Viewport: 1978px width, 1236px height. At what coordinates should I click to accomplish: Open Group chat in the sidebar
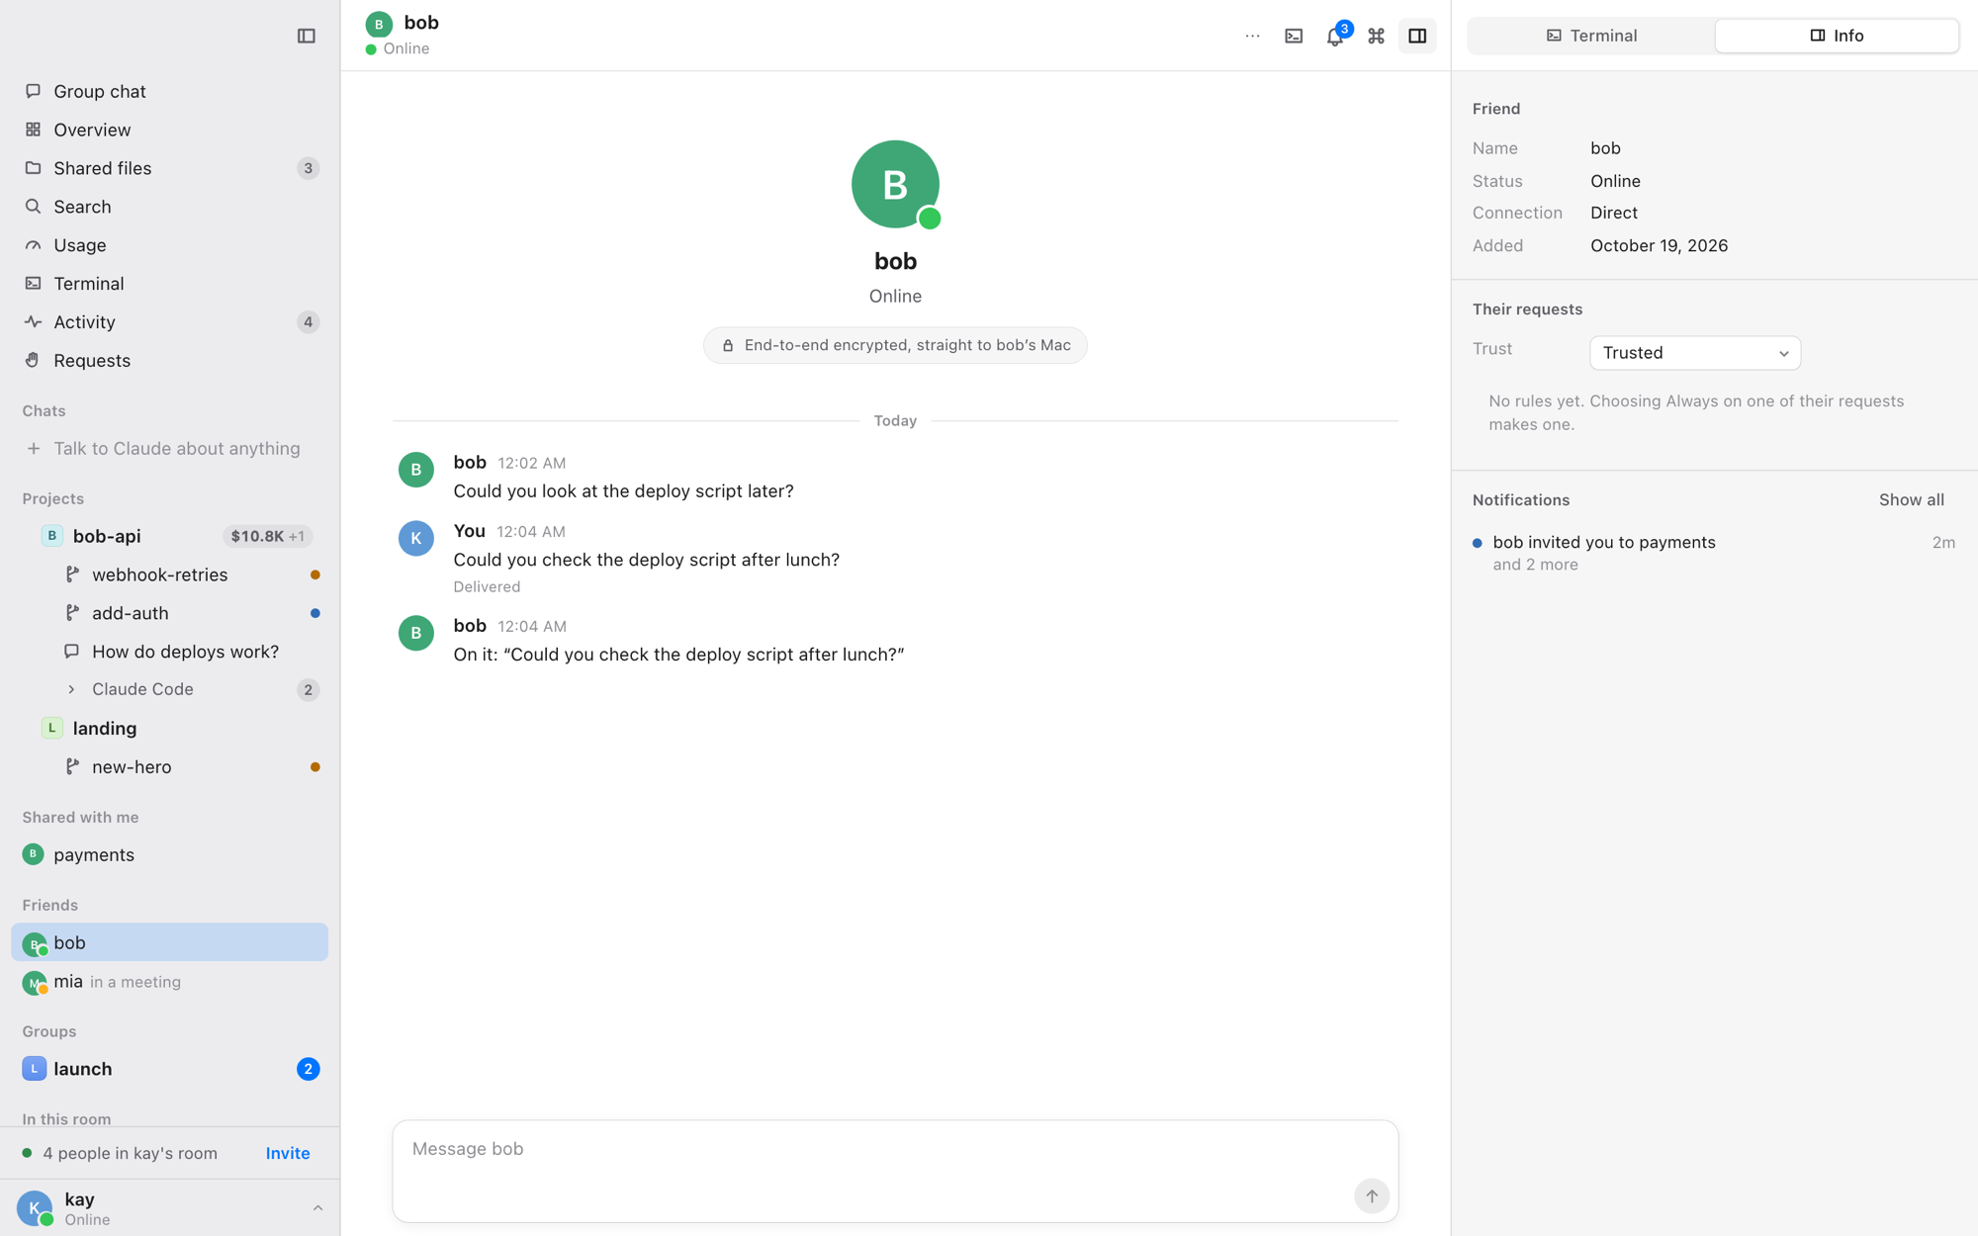[169, 91]
